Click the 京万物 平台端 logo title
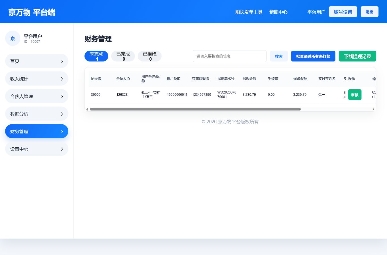This screenshot has height=255, width=387. tap(32, 12)
